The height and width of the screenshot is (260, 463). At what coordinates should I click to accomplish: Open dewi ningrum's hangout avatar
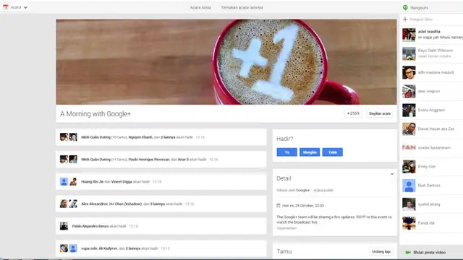tap(409, 92)
